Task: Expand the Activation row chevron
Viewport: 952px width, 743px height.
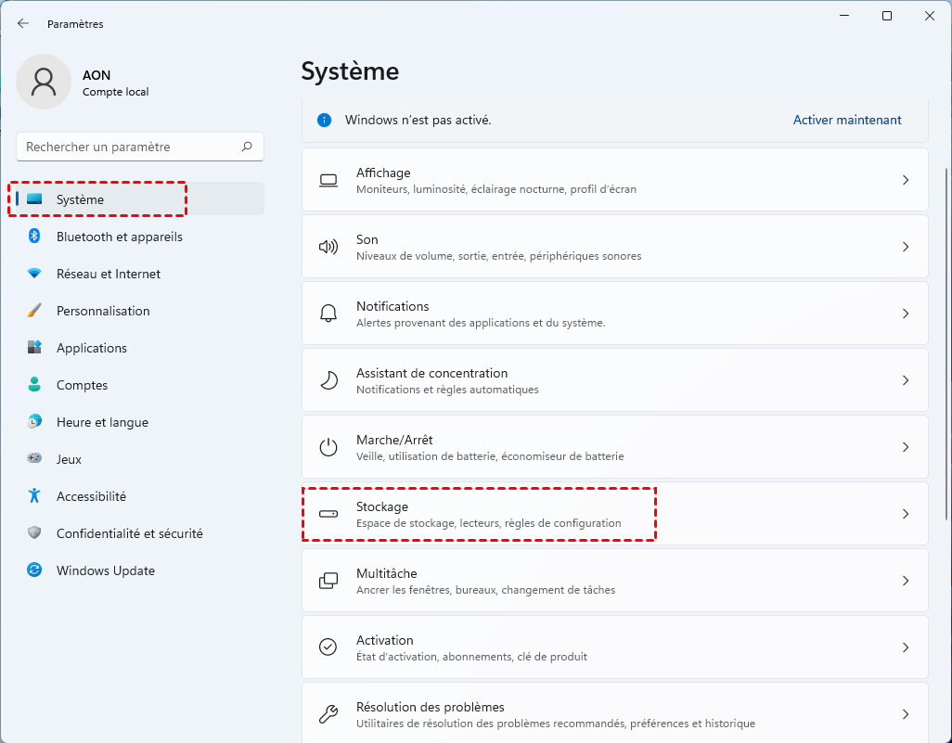Action: coord(906,647)
